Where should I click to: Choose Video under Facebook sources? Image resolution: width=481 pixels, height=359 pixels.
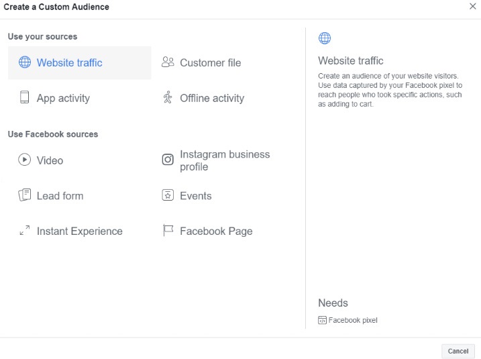(50, 160)
